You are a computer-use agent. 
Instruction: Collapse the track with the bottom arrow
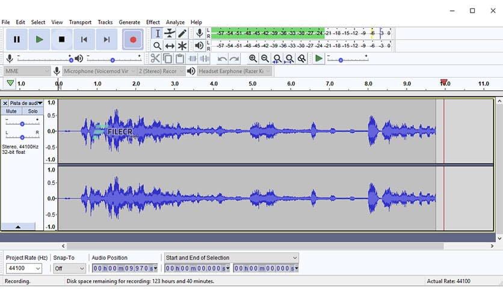[17, 227]
